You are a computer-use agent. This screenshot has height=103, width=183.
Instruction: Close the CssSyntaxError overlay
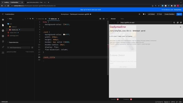click(180, 27)
